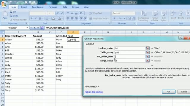This screenshot has width=190, height=106.
Task: Open the font size dropdown
Action: tap(53, 13)
